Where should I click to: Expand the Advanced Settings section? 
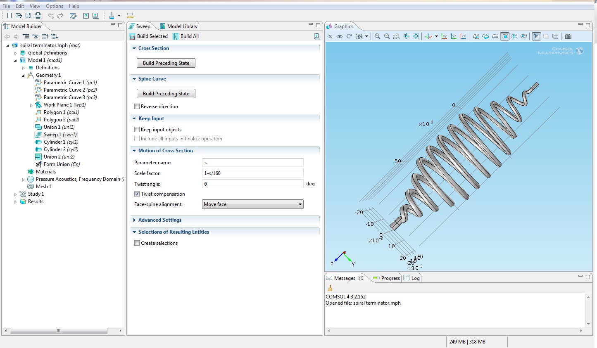159,220
